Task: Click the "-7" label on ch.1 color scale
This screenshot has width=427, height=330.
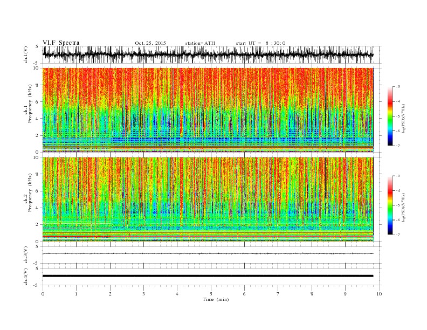Action: 398,146
